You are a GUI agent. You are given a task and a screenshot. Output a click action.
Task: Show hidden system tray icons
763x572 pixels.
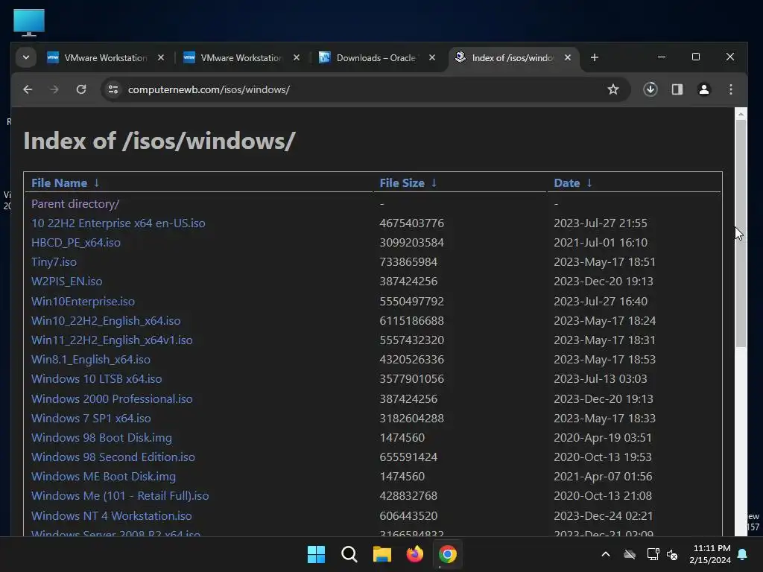606,554
